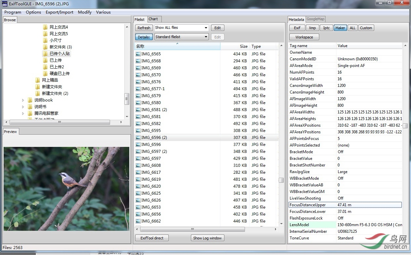Click the filelist vertical scrollbar thumb
411x255 pixels.
click(281, 180)
